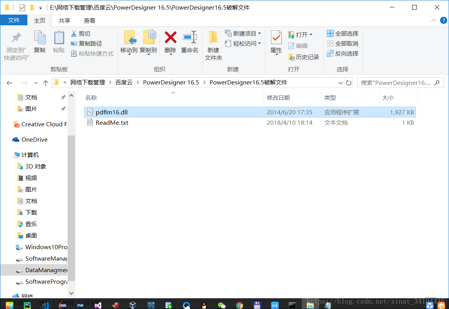Viewport: 449px width, 309px height.
Task: Select the SoftwareProgra drive
Action: [42, 282]
